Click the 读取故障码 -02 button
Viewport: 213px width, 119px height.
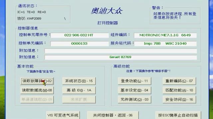37,81
